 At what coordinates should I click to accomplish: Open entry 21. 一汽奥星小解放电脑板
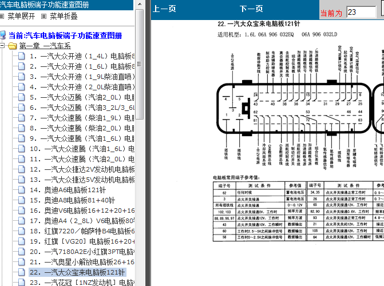click(x=82, y=262)
